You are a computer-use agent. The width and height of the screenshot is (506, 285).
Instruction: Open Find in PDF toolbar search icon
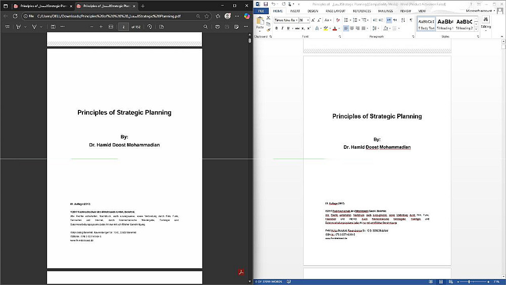pyautogui.click(x=205, y=27)
